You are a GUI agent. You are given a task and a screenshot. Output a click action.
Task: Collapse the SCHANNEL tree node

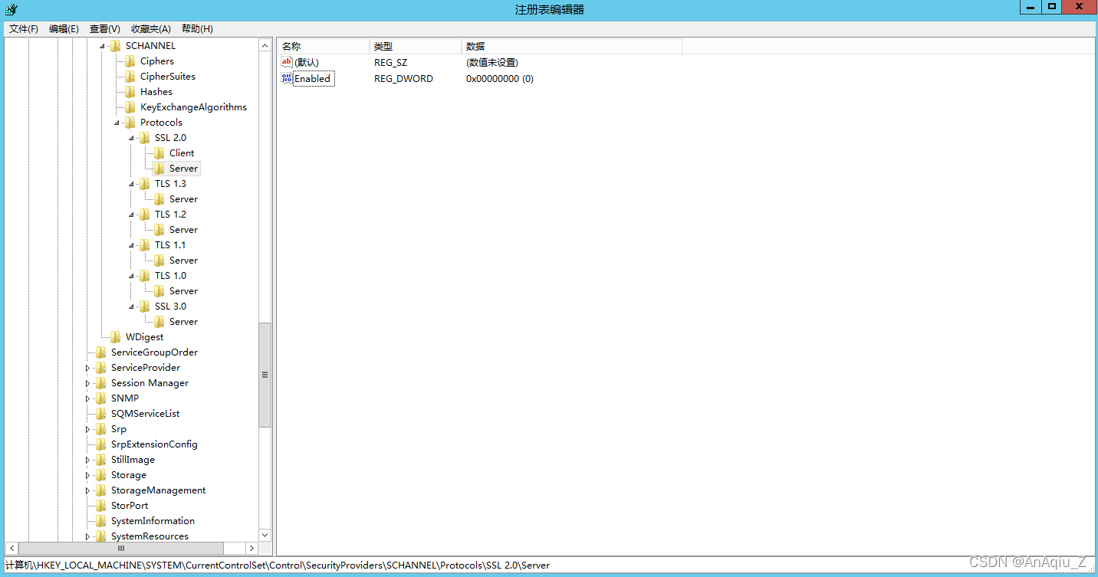[x=102, y=47]
